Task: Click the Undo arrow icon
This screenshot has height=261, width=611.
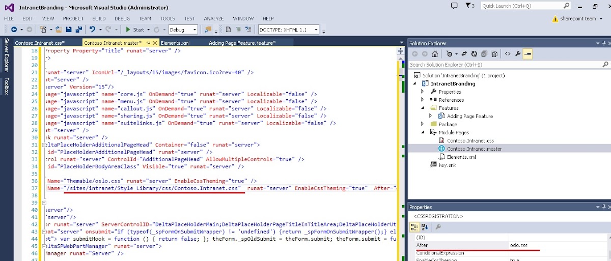Action: 93,30
